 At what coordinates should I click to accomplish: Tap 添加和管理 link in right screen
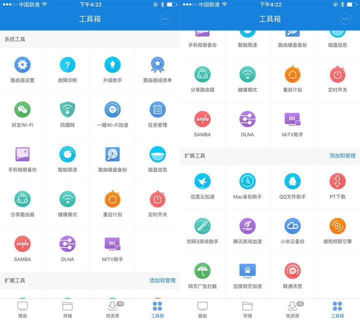tap(342, 155)
